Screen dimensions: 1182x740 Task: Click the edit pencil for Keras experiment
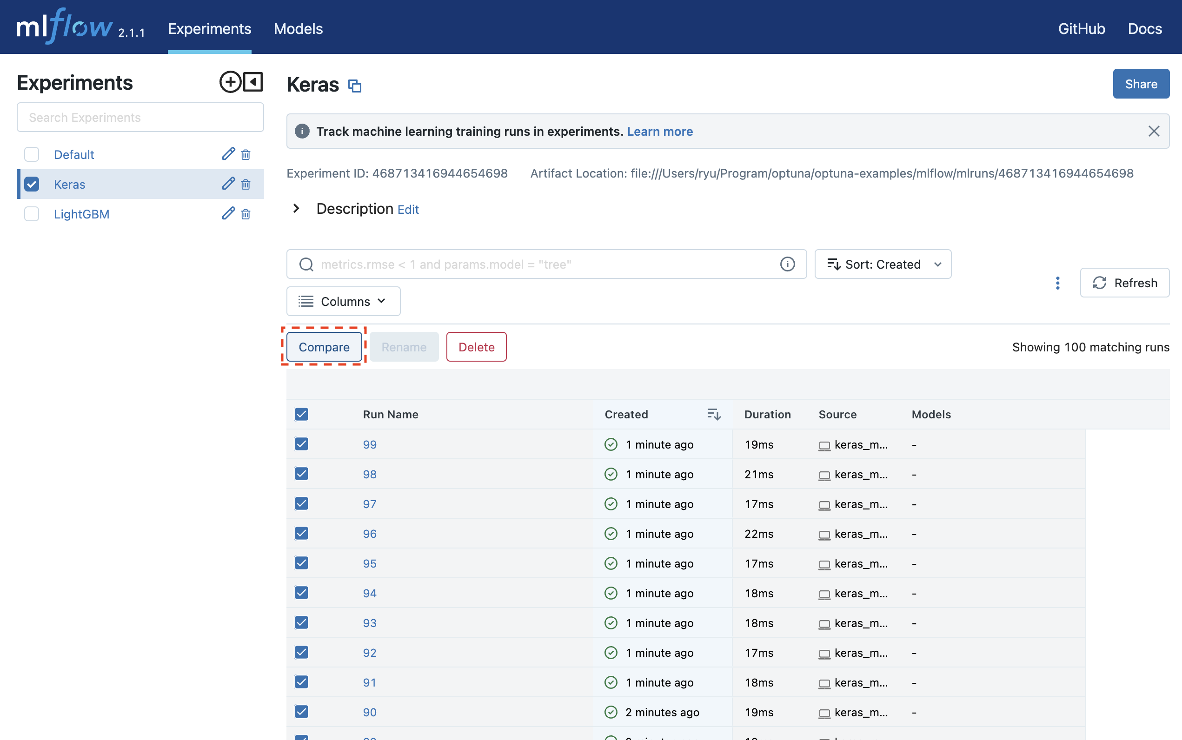228,184
